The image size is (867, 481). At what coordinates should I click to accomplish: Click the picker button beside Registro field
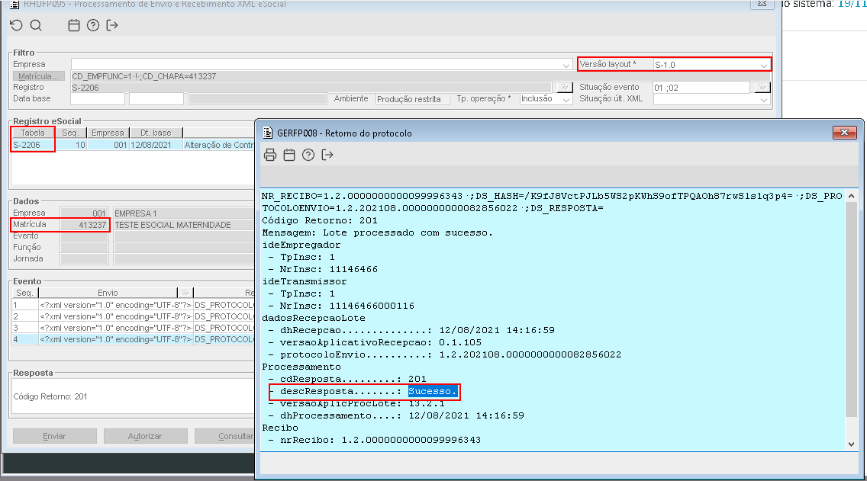pos(563,87)
